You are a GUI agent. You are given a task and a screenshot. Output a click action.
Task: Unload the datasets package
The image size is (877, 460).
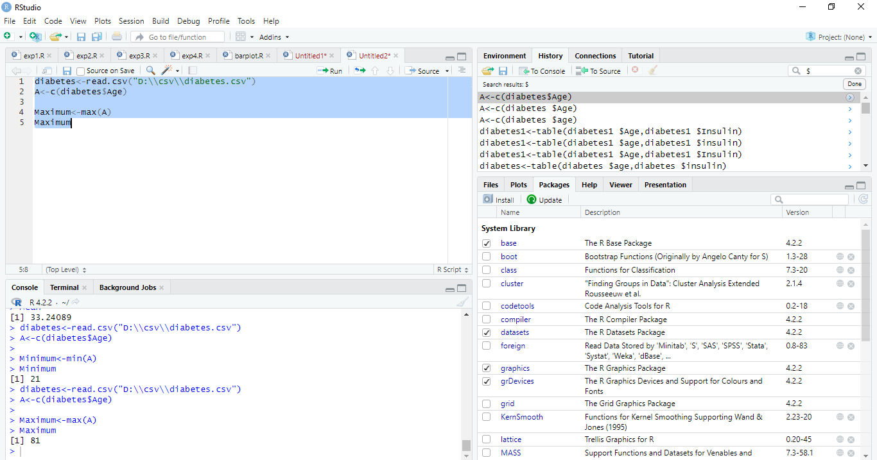point(486,332)
